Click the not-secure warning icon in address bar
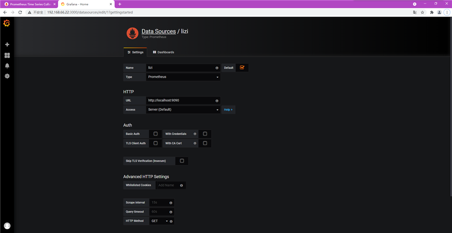This screenshot has height=233, width=452. click(29, 12)
